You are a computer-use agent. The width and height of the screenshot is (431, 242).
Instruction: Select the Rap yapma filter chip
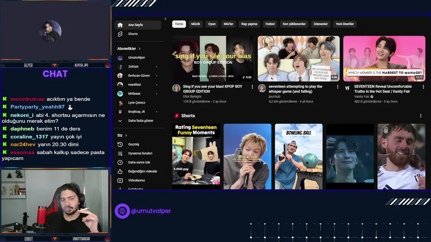click(249, 24)
